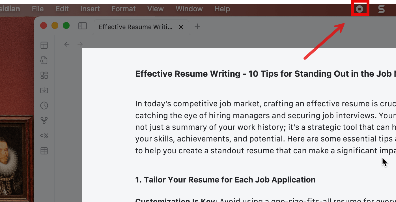Screen dimensions: 396x202
Task: Open the Insert menu
Action: click(90, 9)
